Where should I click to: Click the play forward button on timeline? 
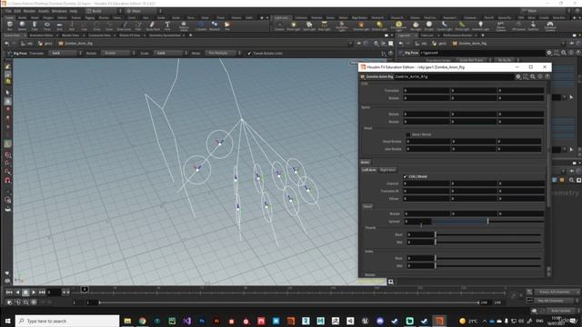(34, 292)
